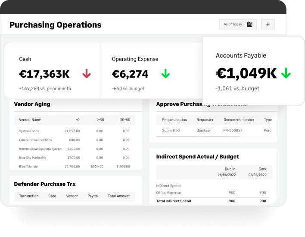Sort Vendor Aging by 1-30 column
This screenshot has width=305, height=237.
coord(100,120)
